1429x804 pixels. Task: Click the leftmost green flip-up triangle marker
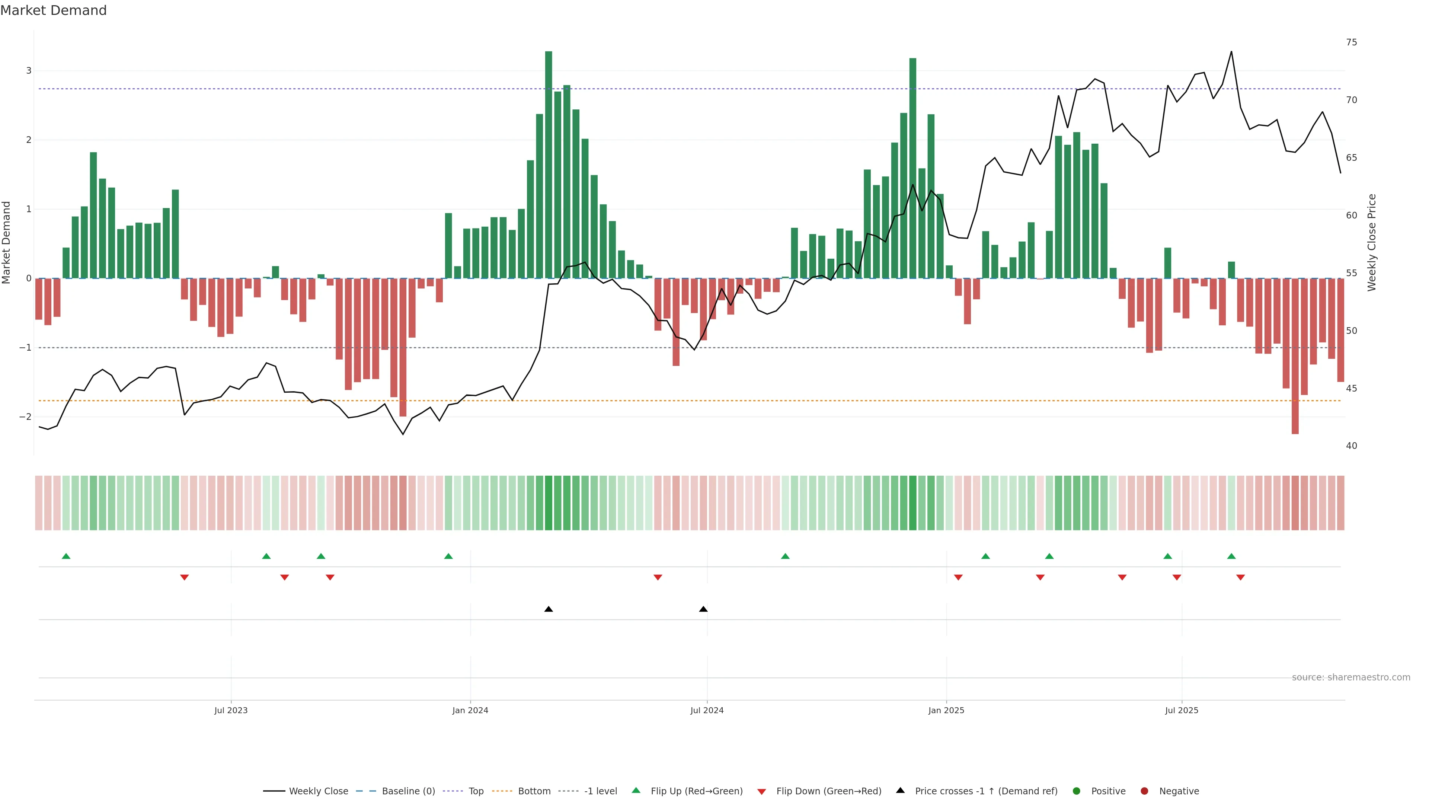[66, 556]
